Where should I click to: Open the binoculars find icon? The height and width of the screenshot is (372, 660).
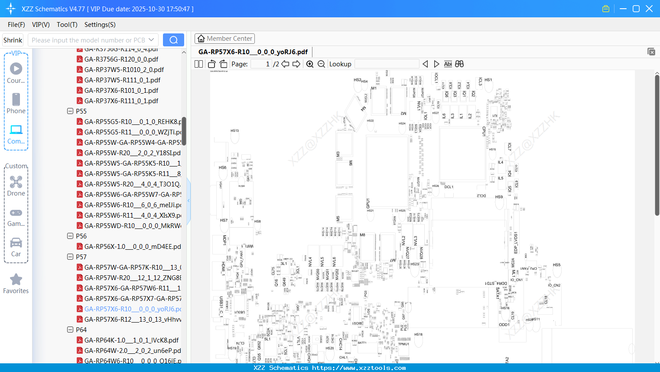(x=459, y=64)
